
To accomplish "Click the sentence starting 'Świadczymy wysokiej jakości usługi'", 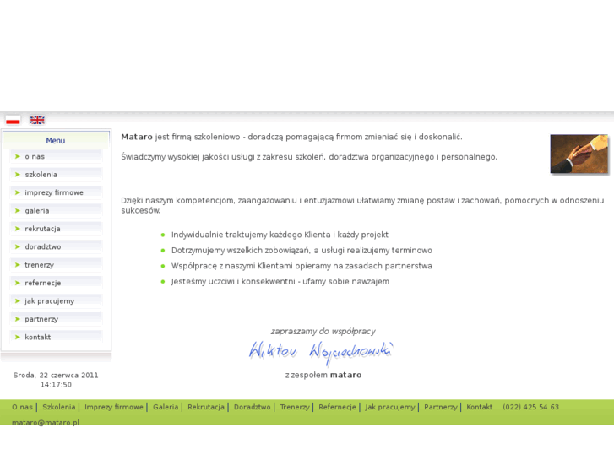I will tap(309, 157).
